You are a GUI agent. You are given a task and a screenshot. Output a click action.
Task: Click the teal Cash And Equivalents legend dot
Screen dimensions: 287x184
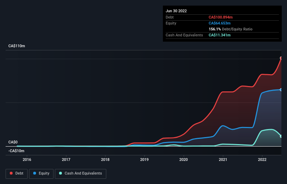tap(60, 173)
